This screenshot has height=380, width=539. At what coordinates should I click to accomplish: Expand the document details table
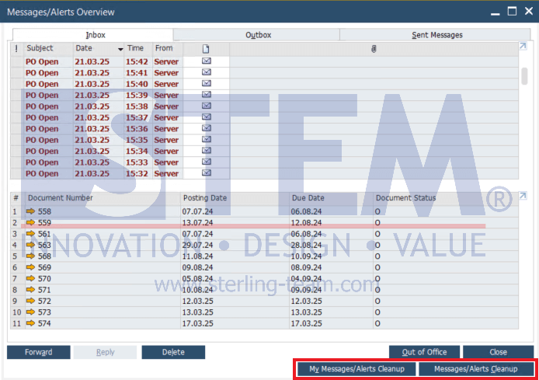coord(523,196)
